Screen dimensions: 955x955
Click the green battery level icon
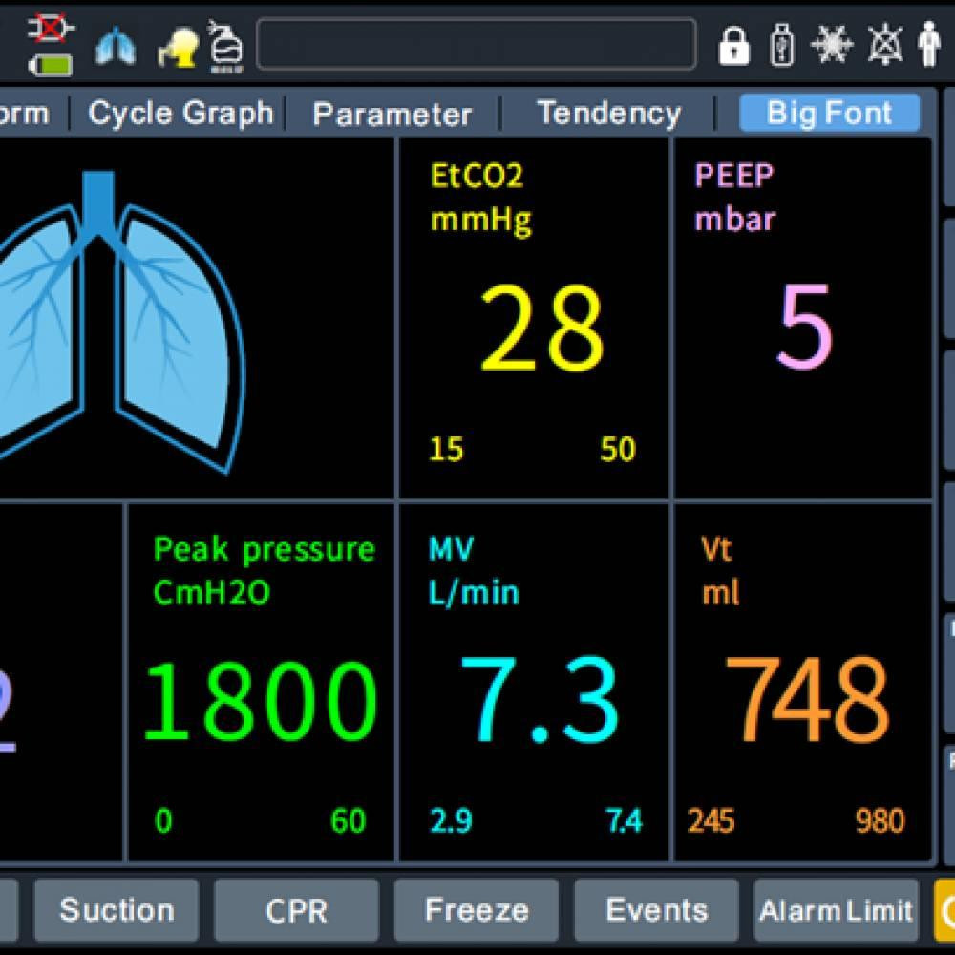(51, 65)
